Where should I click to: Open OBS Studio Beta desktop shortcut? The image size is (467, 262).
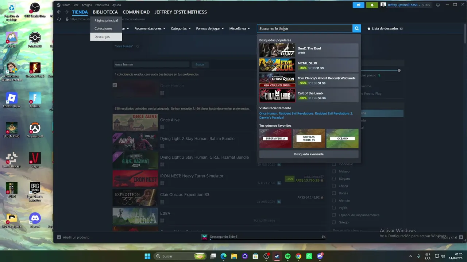click(35, 10)
